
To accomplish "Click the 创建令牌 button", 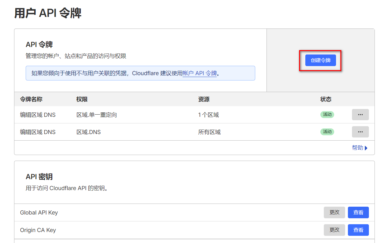I will click(320, 60).
